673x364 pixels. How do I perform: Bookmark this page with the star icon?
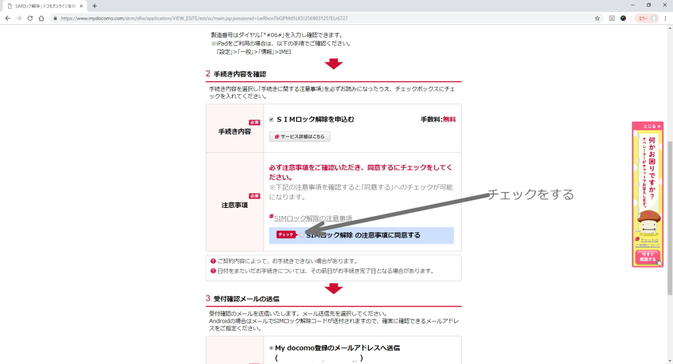point(597,18)
